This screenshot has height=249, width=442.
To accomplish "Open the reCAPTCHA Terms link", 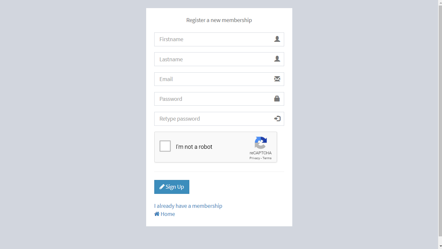I will click(x=267, y=158).
